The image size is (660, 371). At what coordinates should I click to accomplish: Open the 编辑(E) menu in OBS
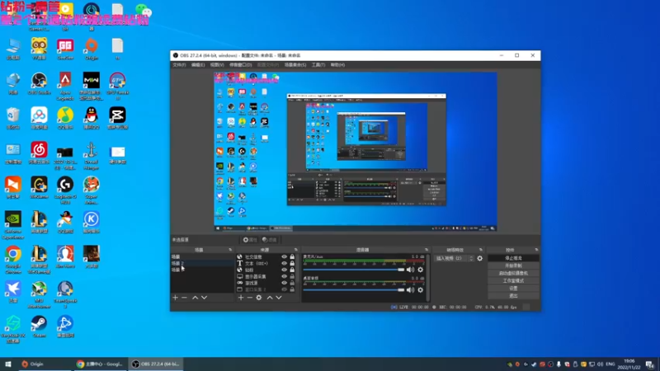tap(198, 65)
